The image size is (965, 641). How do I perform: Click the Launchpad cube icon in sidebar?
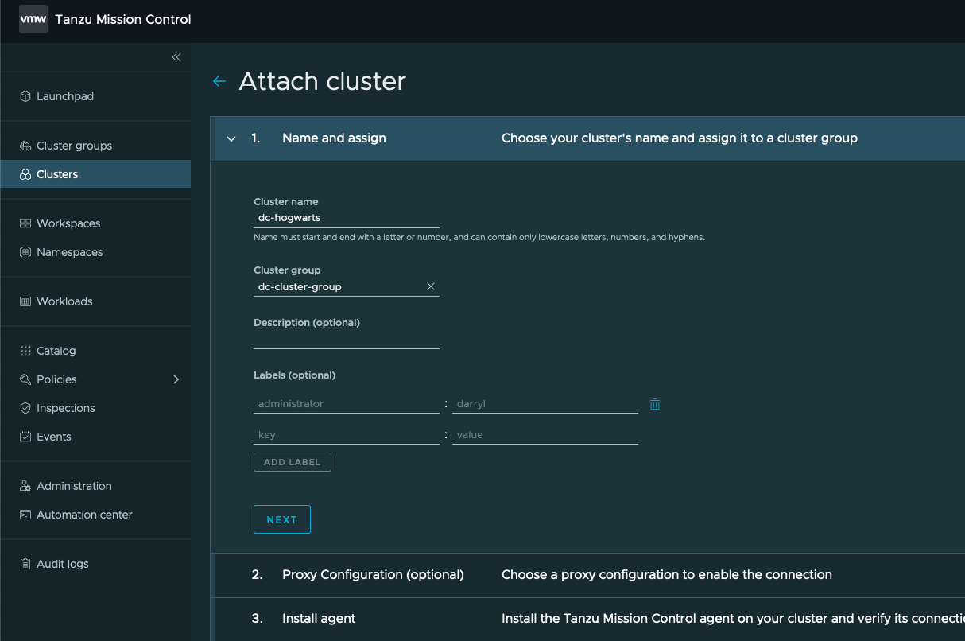25,96
